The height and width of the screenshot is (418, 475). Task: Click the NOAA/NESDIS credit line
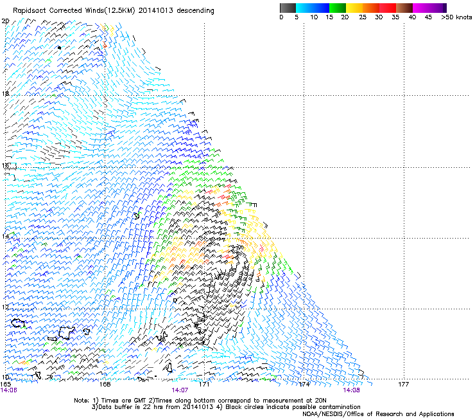pyautogui.click(x=378, y=414)
